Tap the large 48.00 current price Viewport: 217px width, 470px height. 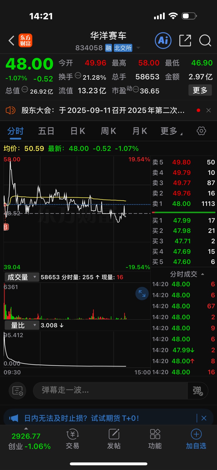tap(29, 64)
